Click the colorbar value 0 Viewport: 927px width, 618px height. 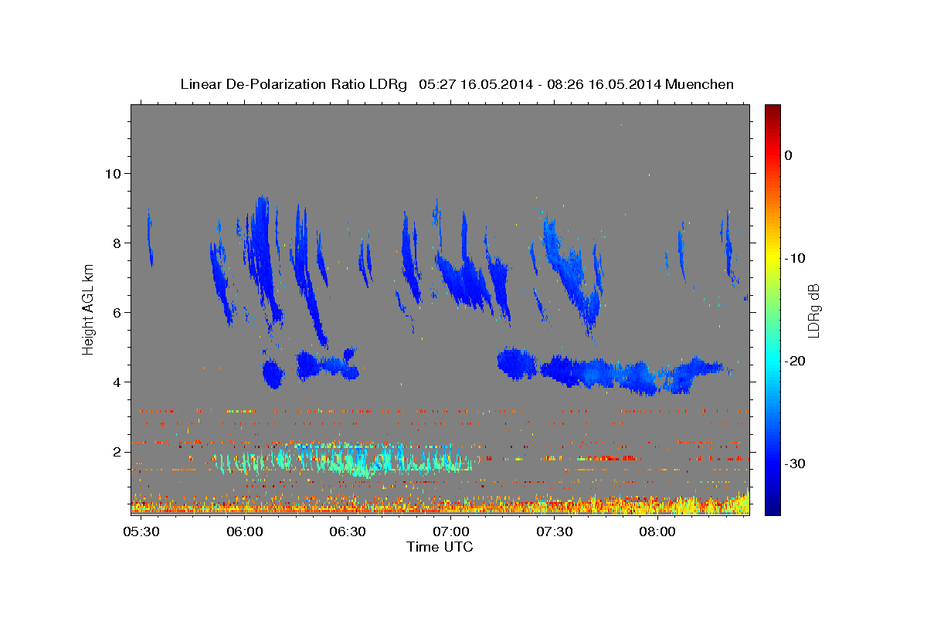788,155
